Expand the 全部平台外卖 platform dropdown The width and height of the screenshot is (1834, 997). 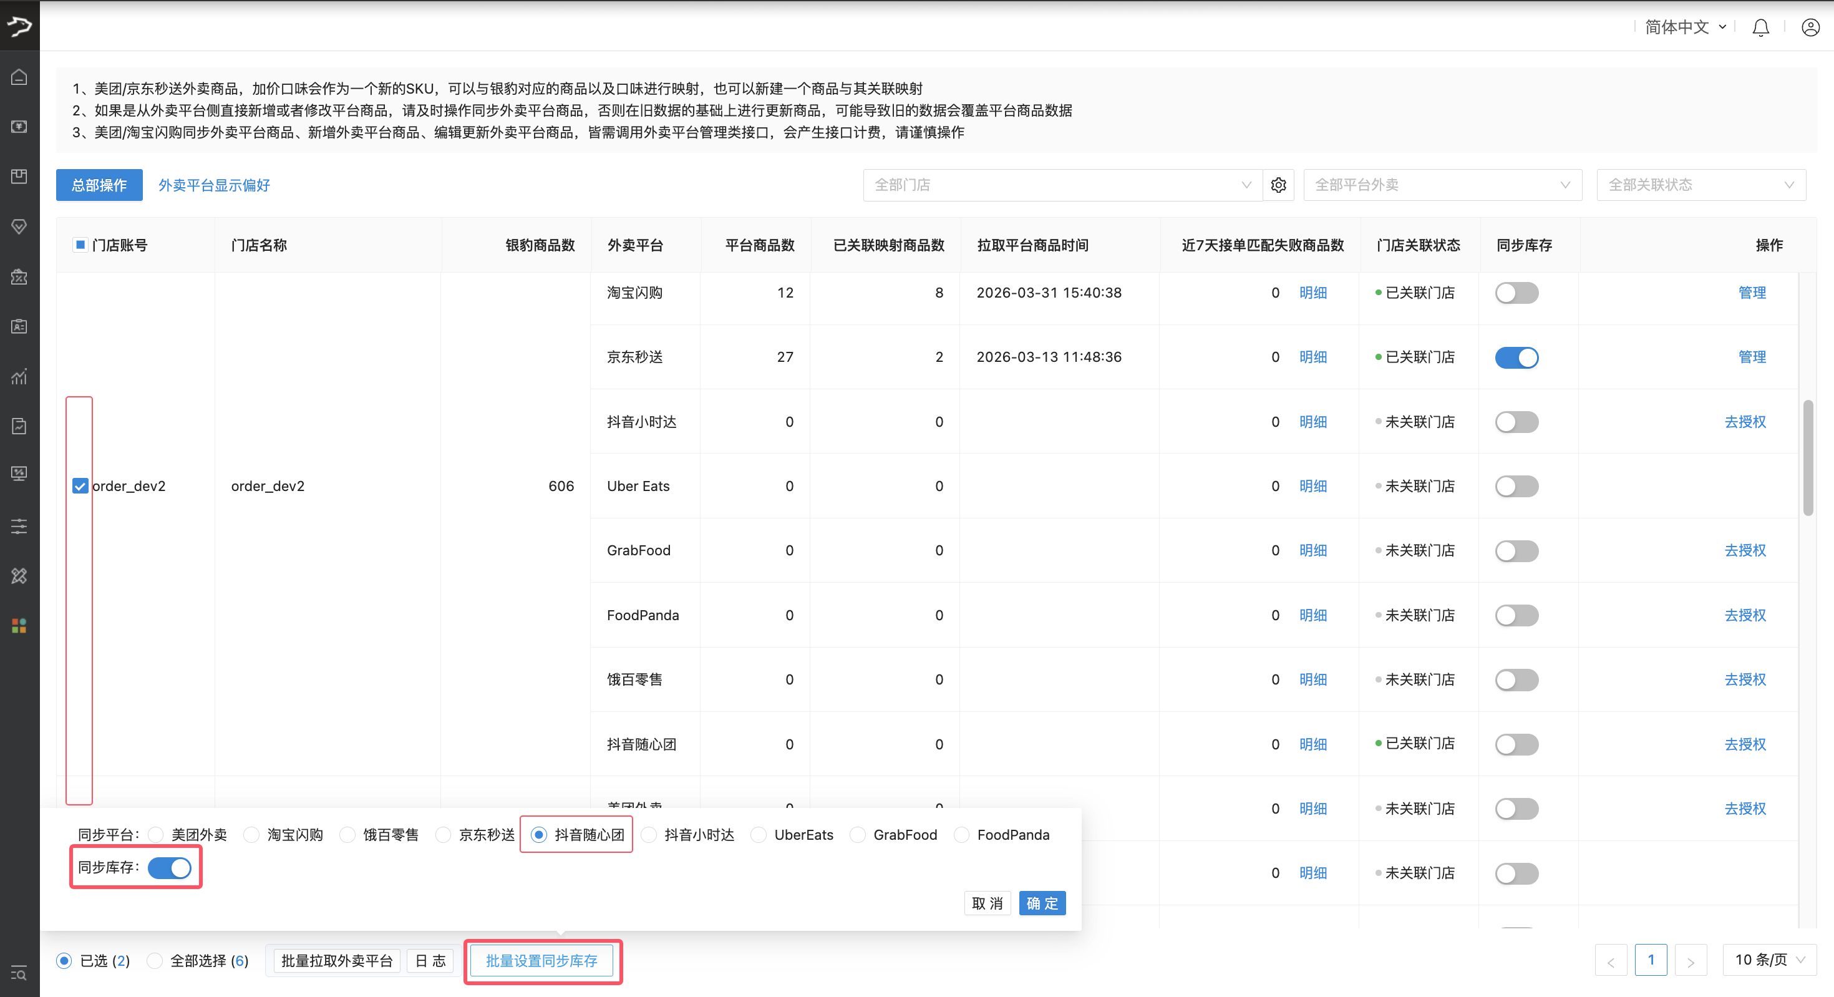coord(1442,185)
